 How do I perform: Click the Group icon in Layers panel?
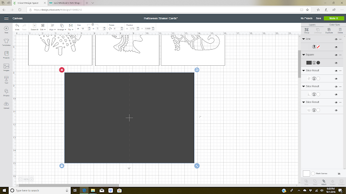click(307, 30)
